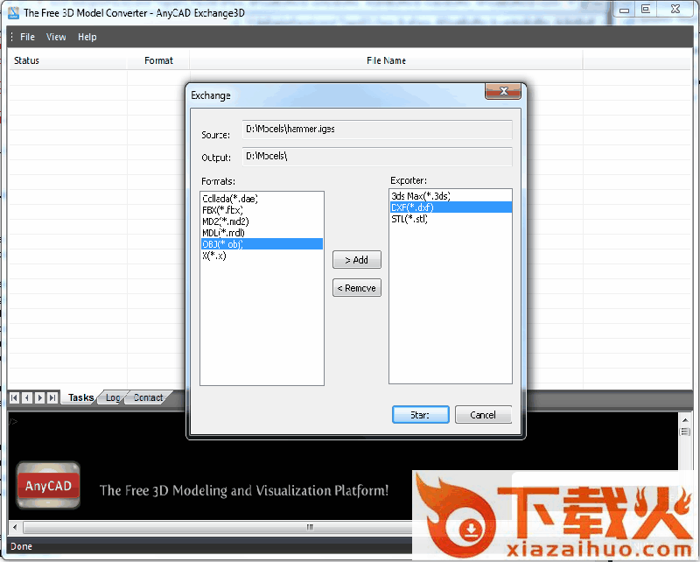Select MDL(*.mdl) in Formats list
The width and height of the screenshot is (700, 562).
(x=262, y=233)
